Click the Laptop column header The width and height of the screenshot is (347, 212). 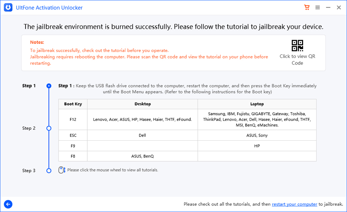(257, 104)
